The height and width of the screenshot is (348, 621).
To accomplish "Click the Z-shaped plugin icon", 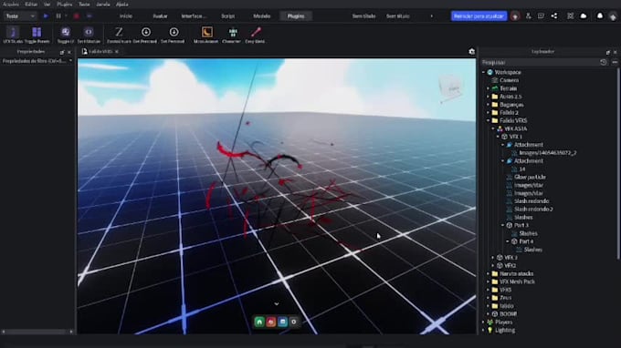I will [x=119, y=32].
